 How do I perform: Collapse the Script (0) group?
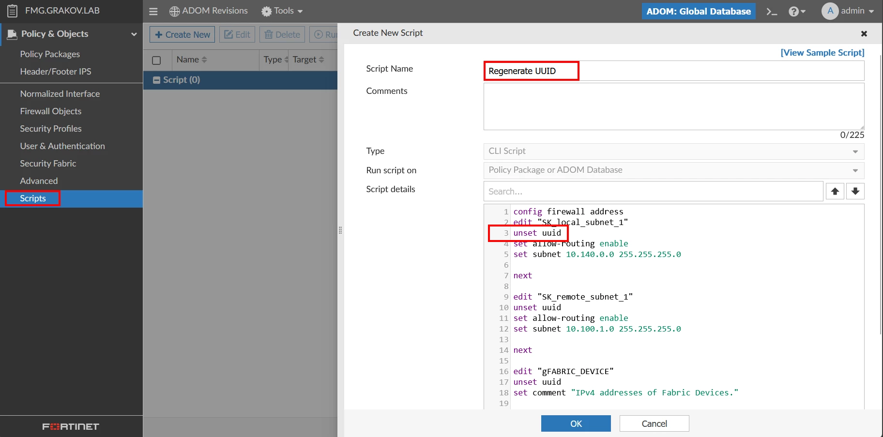(x=156, y=80)
